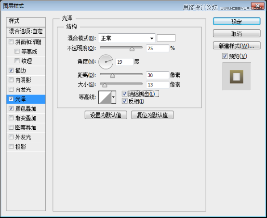Click the opacity value field 75
The height and width of the screenshot is (218, 267).
coord(158,48)
